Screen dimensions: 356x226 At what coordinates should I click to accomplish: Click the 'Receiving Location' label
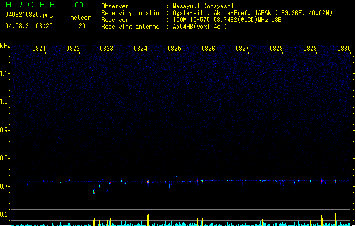pos(132,13)
